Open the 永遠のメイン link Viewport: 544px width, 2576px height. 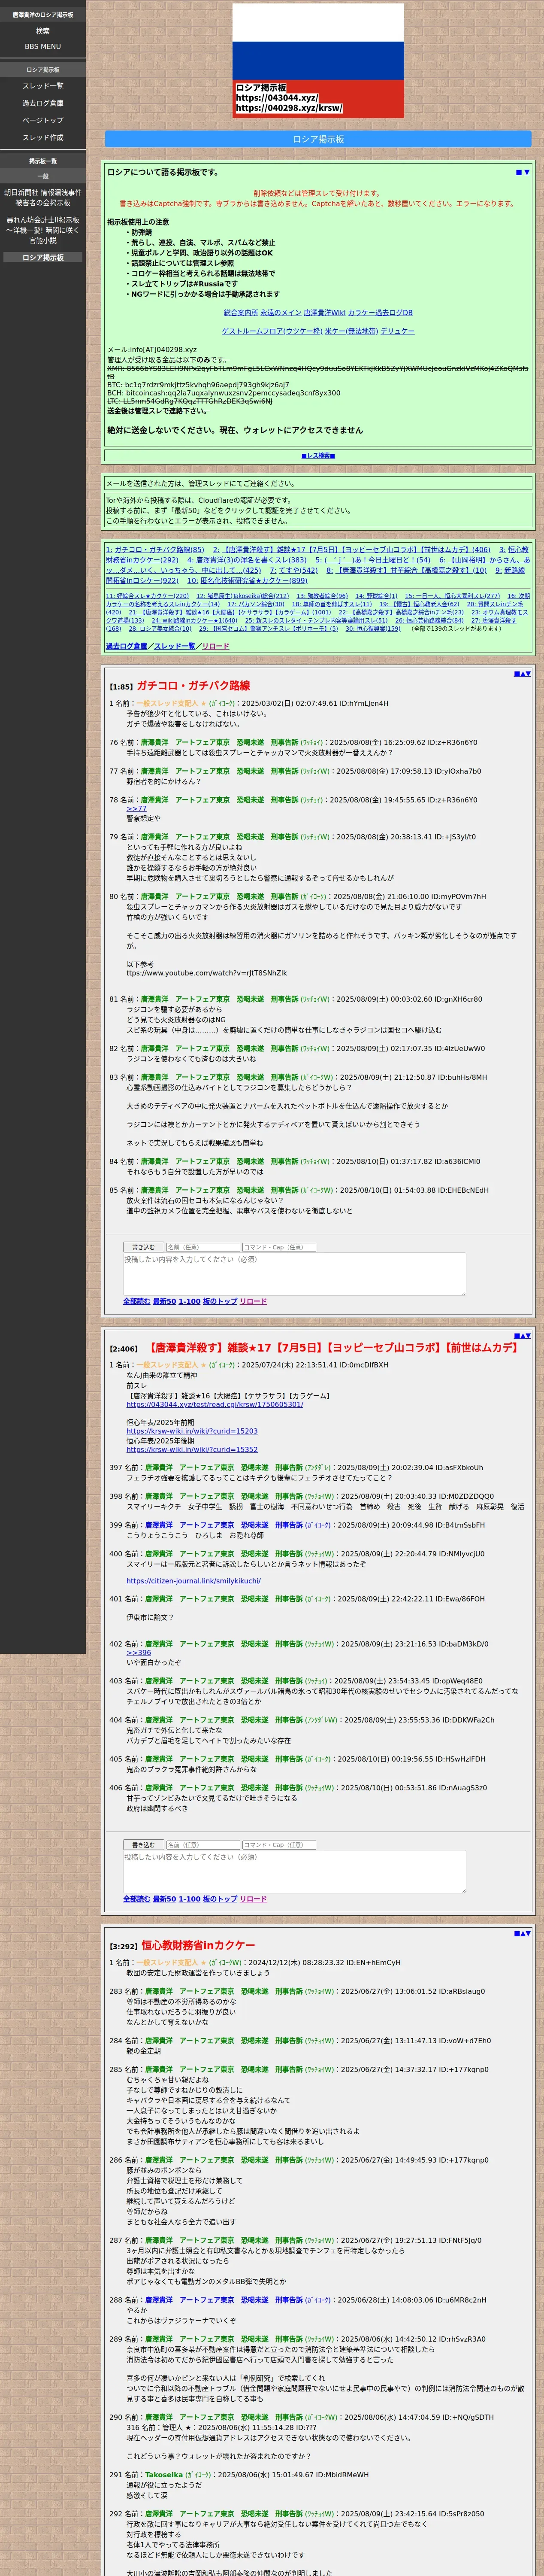click(280, 313)
